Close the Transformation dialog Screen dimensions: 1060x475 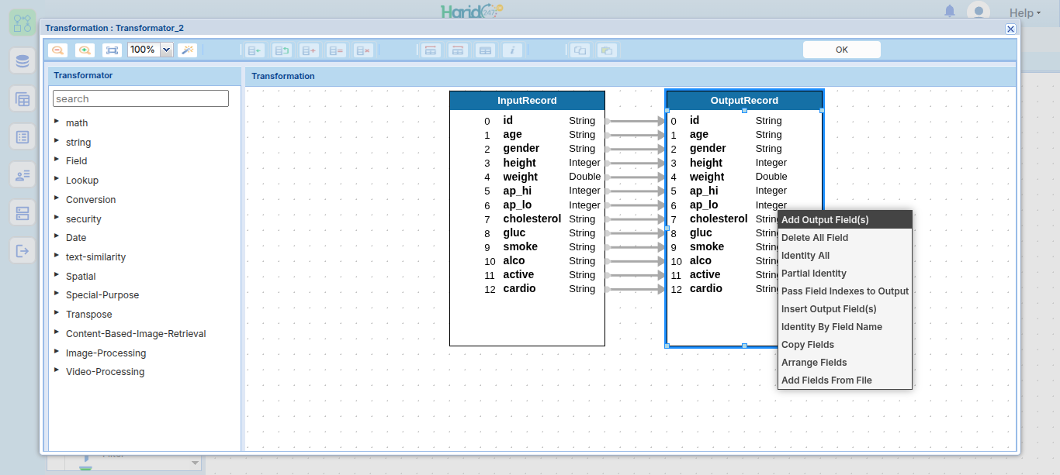[1010, 29]
